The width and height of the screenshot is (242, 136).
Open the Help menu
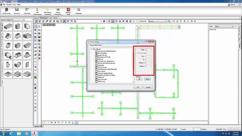click(19, 5)
